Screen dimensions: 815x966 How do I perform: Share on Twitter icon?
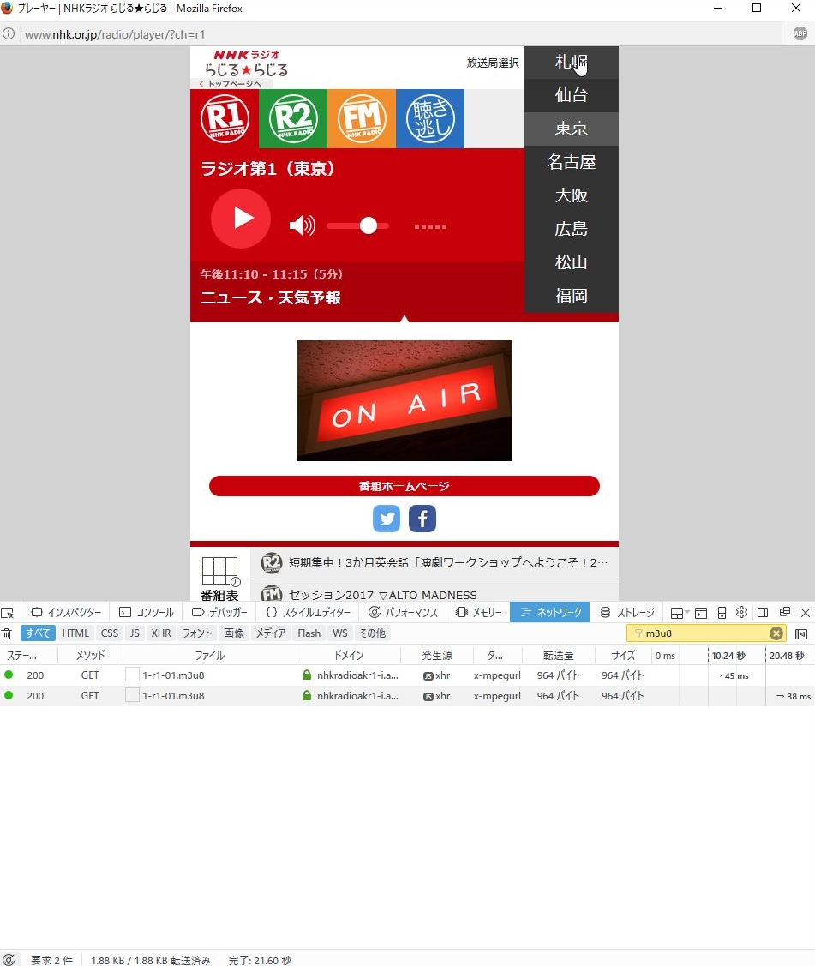[x=387, y=519]
